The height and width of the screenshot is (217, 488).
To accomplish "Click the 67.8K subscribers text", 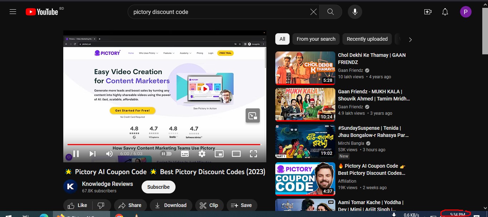I will point(99,191).
